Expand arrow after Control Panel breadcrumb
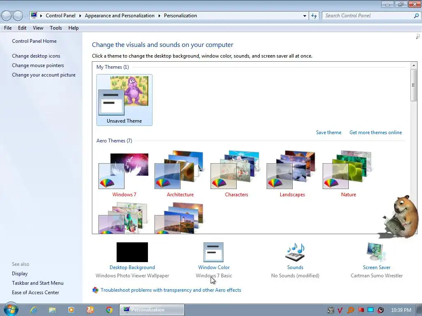Viewport: 422px width, 316px height. click(80, 16)
